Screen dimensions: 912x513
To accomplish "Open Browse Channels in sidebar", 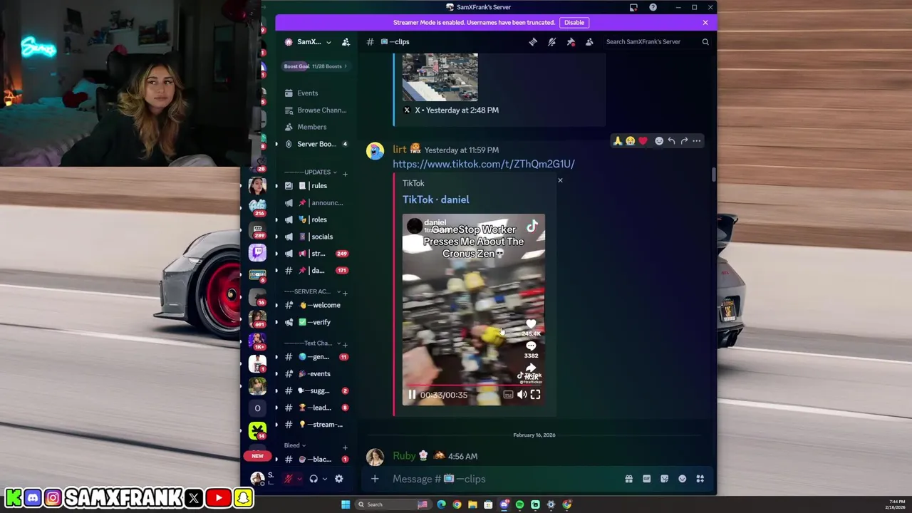I will point(315,110).
